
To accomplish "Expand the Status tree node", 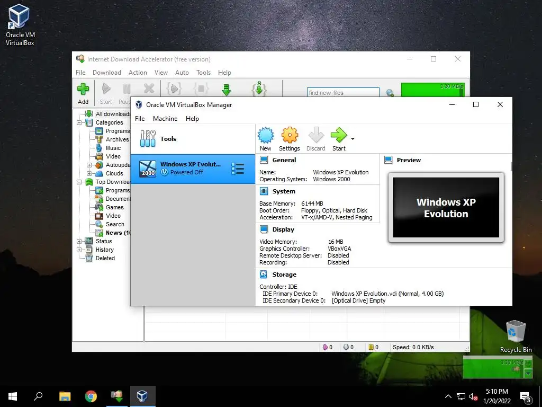I will pyautogui.click(x=79, y=241).
